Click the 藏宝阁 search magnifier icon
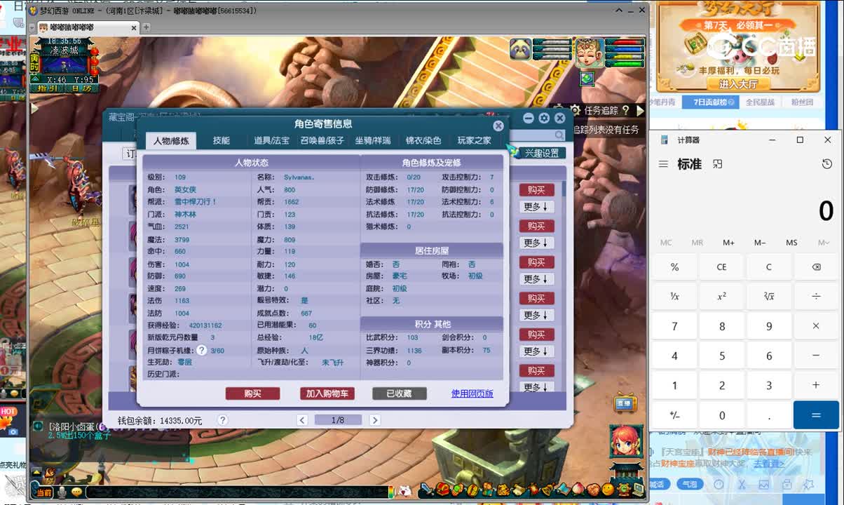Image resolution: width=844 pixels, height=505 pixels. coord(559,135)
